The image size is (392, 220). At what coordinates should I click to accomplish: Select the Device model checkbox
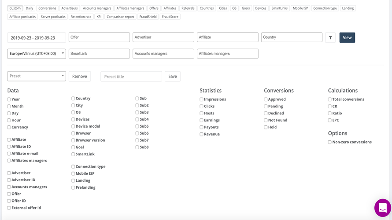(x=74, y=126)
